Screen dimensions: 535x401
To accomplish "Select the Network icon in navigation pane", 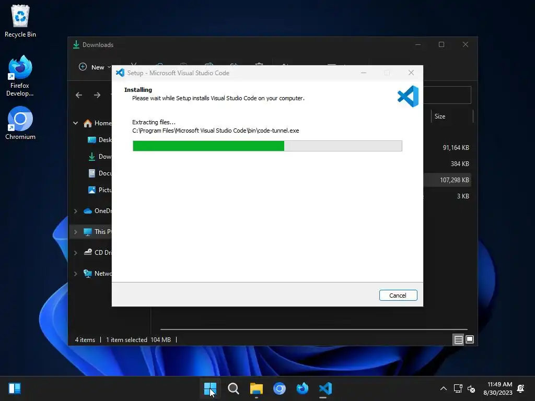I will point(88,274).
